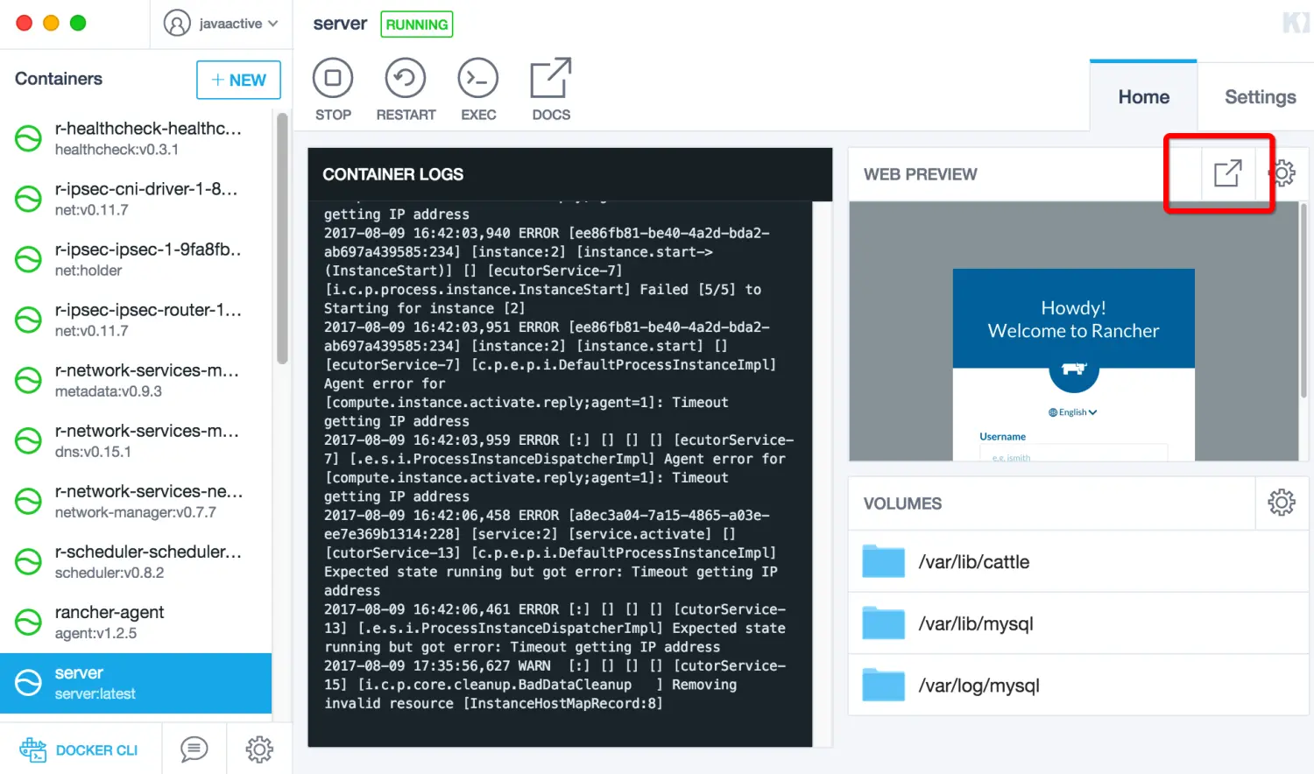Select the rancher-agent container
The image size is (1314, 774).
[x=136, y=622]
